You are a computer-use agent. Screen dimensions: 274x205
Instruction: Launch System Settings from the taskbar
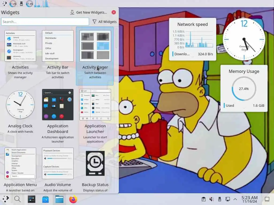pos(32,199)
